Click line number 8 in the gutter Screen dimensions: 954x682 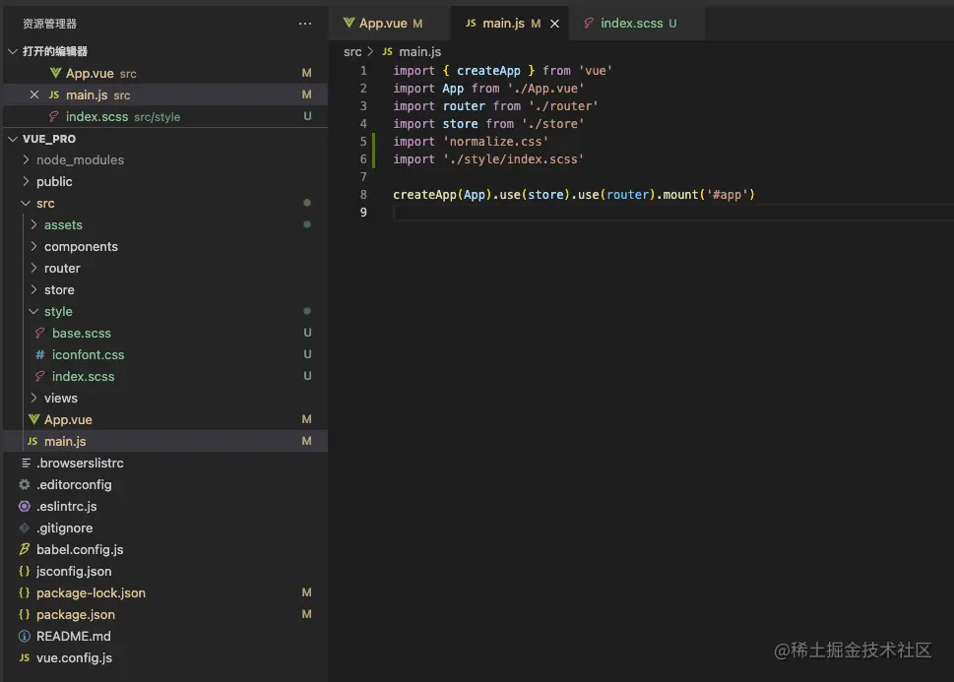pos(363,195)
